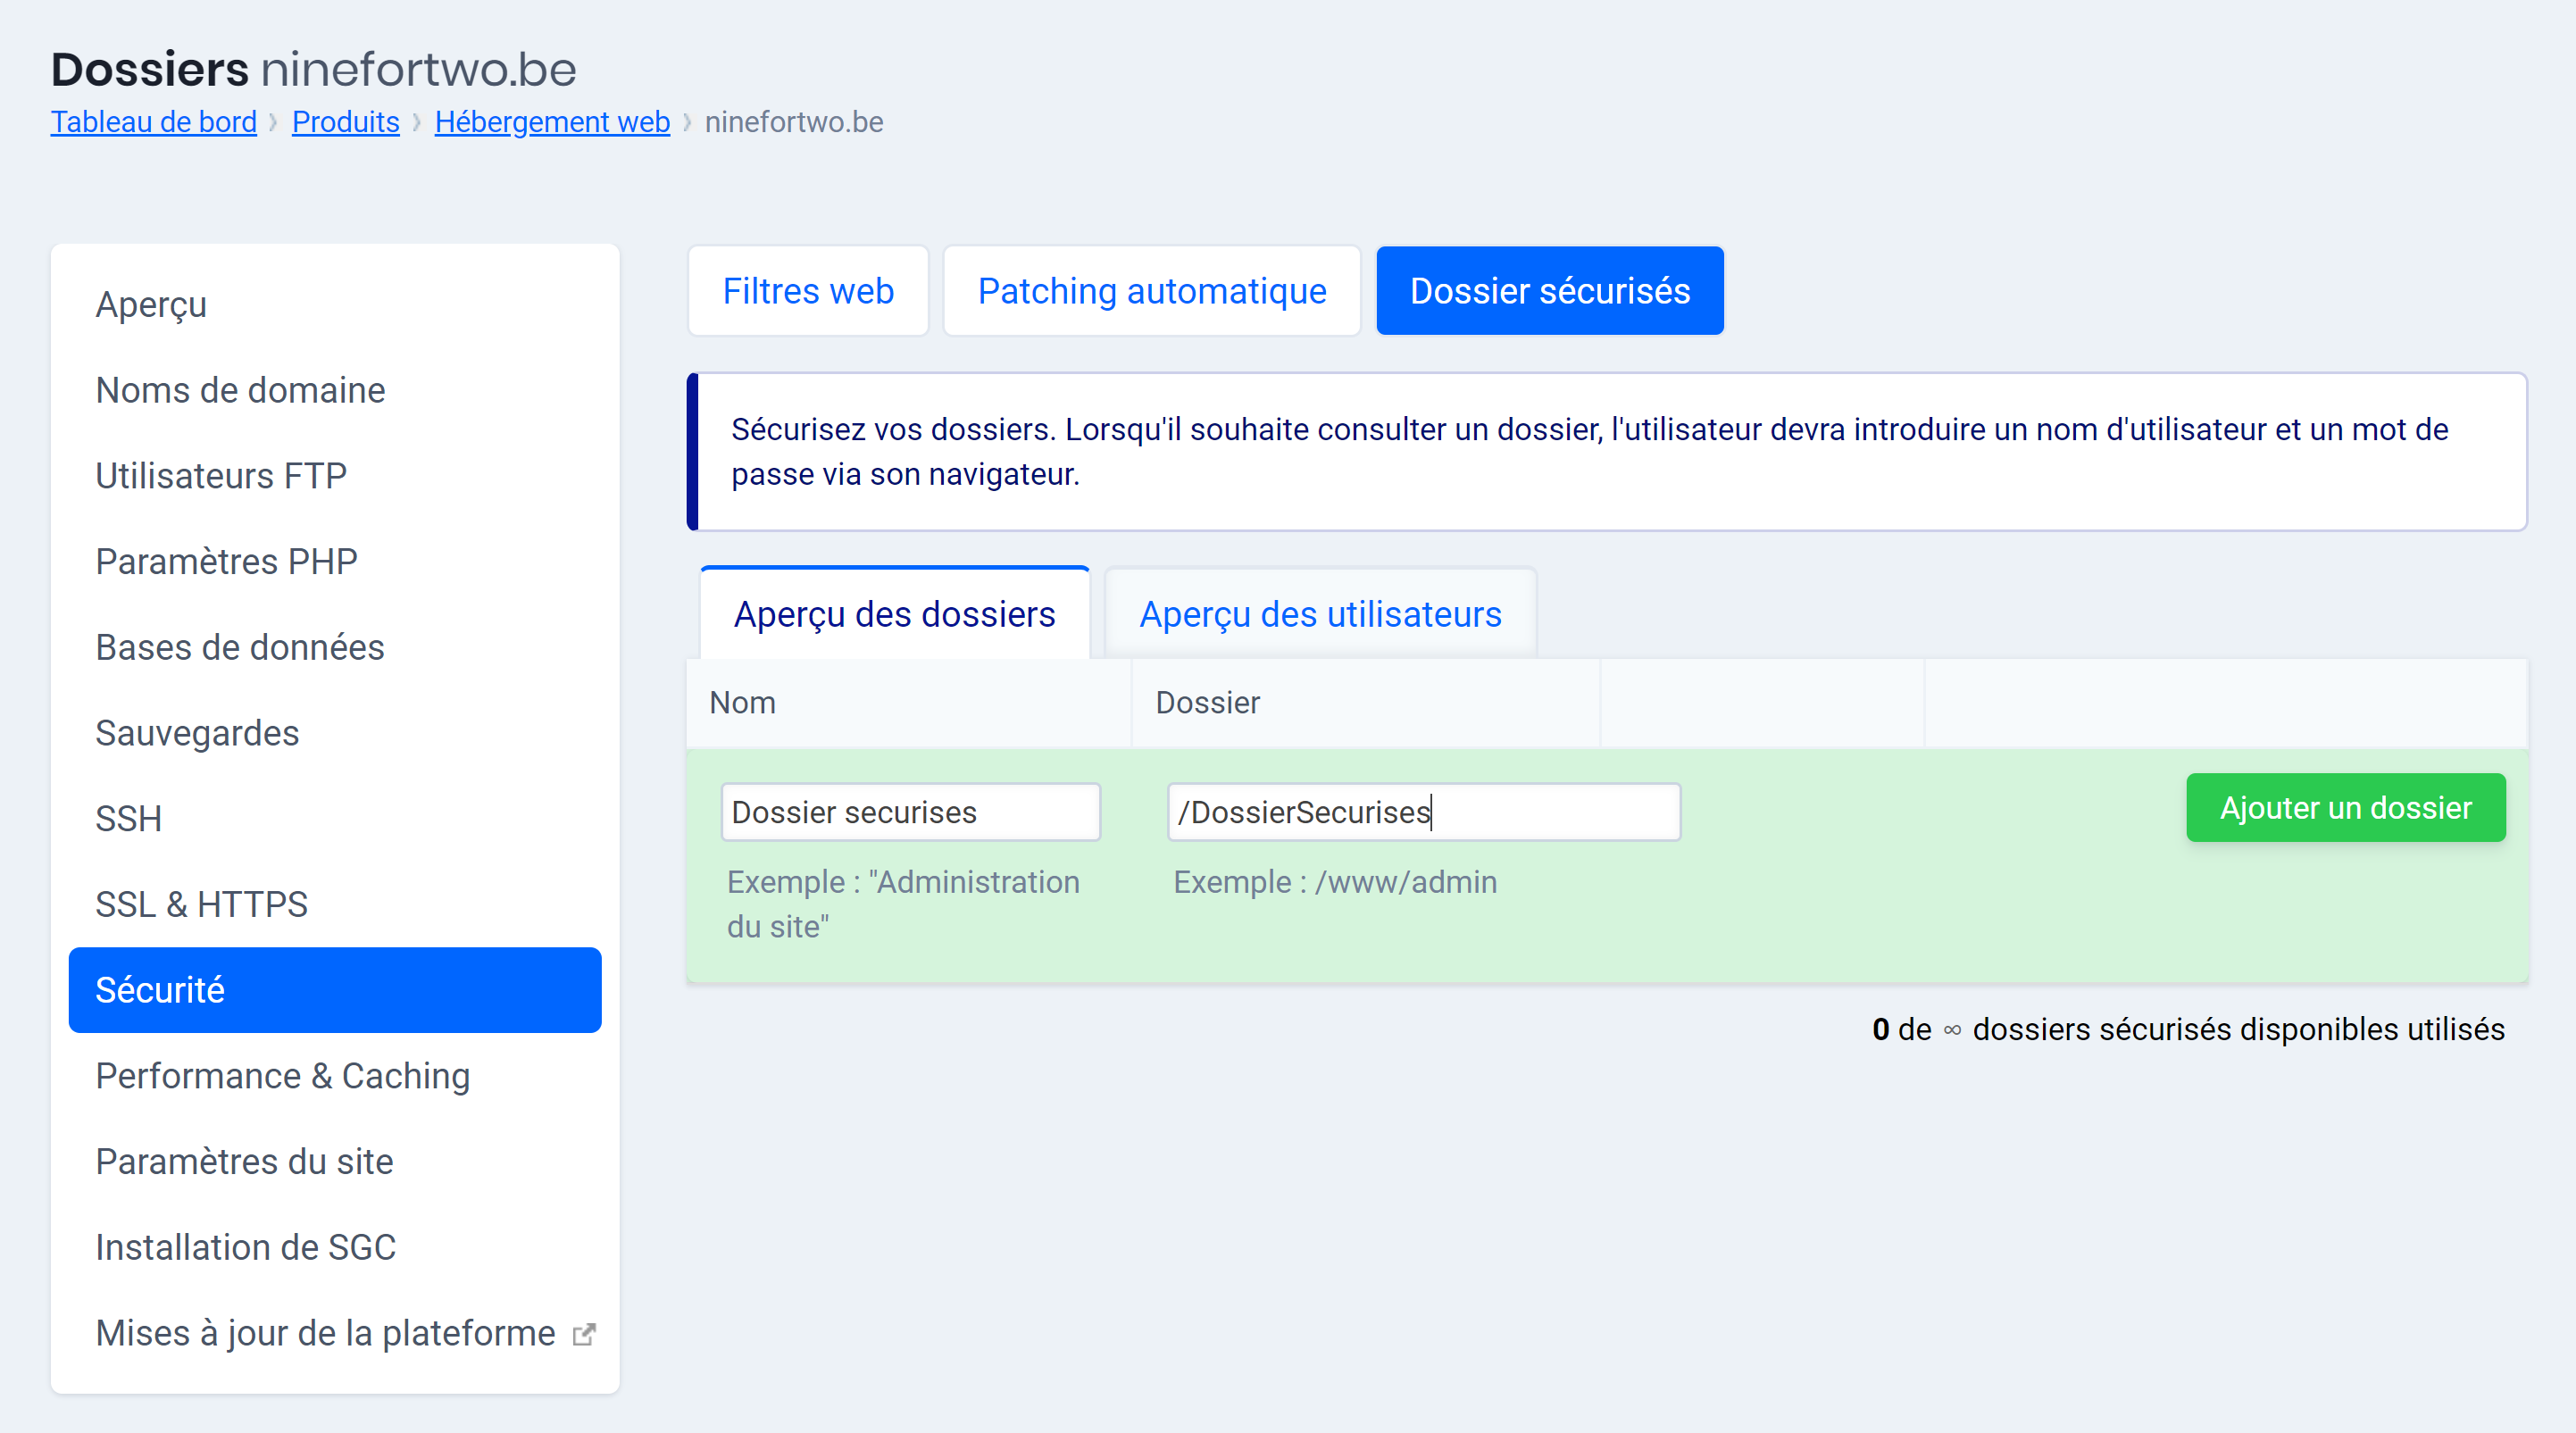This screenshot has width=2576, height=1433.
Task: Open Aperçu in the sidebar
Action: click(151, 304)
